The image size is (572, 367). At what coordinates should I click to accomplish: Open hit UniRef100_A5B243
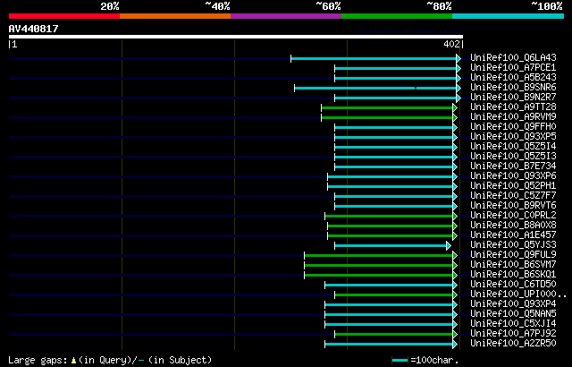pyautogui.click(x=513, y=77)
